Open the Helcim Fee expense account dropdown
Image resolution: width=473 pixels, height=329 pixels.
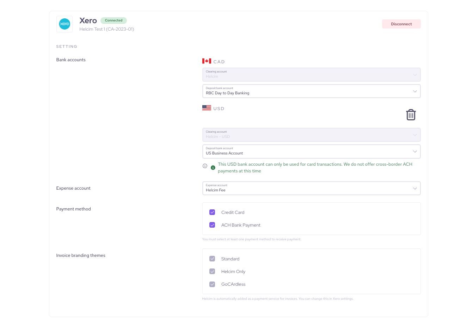click(312, 188)
